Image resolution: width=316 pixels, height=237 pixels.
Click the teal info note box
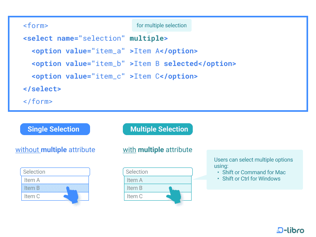(254, 169)
